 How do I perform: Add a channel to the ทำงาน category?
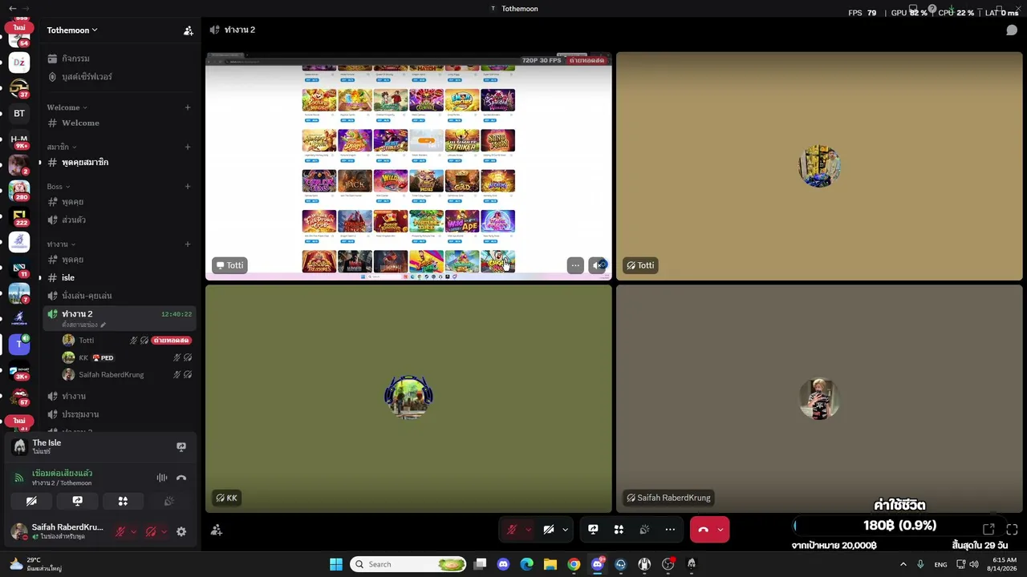tap(188, 244)
